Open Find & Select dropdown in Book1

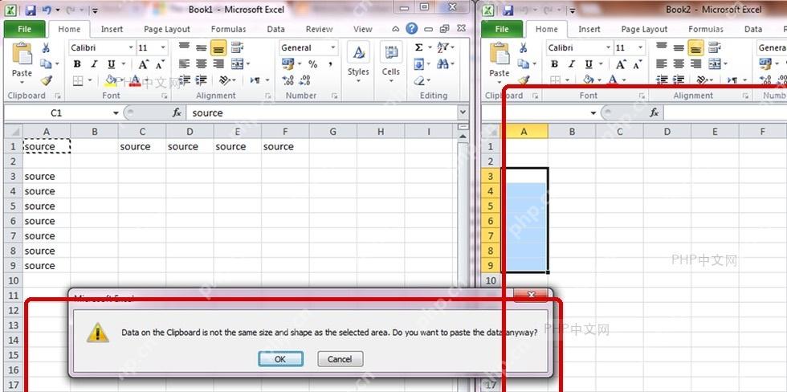(445, 63)
